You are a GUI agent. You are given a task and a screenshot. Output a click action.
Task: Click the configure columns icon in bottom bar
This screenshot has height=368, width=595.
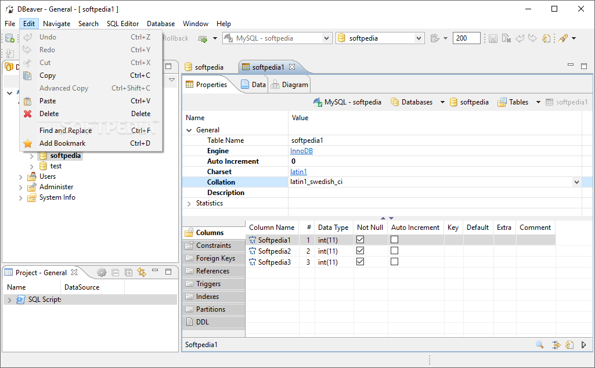[x=556, y=344]
